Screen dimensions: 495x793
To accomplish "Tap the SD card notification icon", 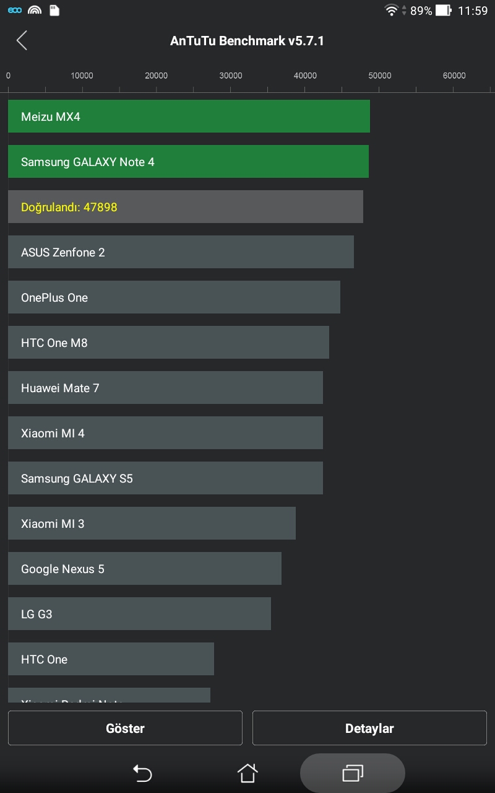I will pos(54,10).
